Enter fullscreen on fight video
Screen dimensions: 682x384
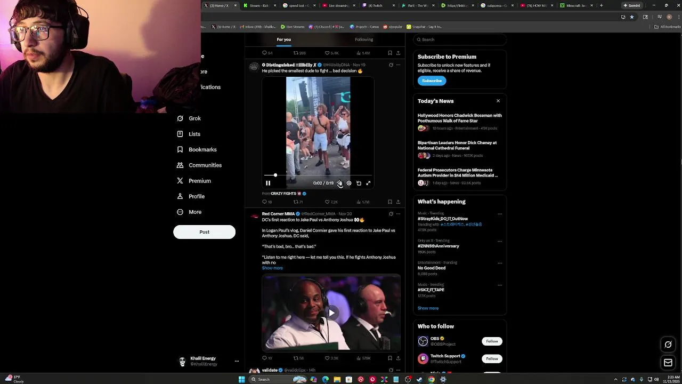tap(368, 183)
